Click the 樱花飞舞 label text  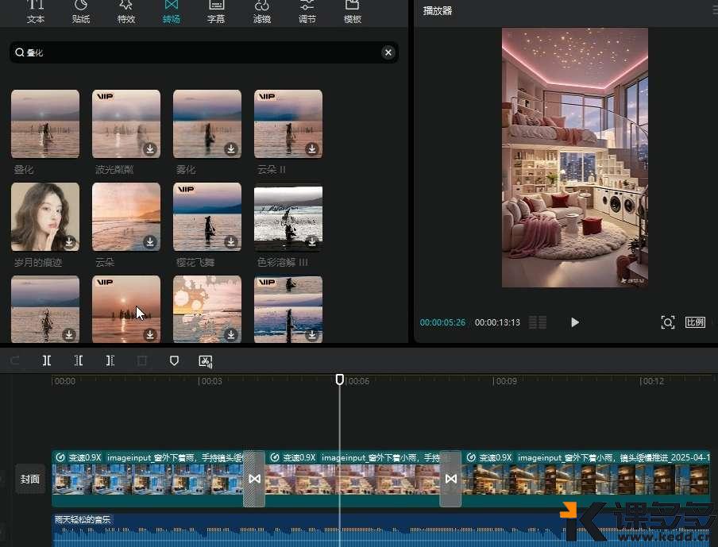click(x=195, y=263)
